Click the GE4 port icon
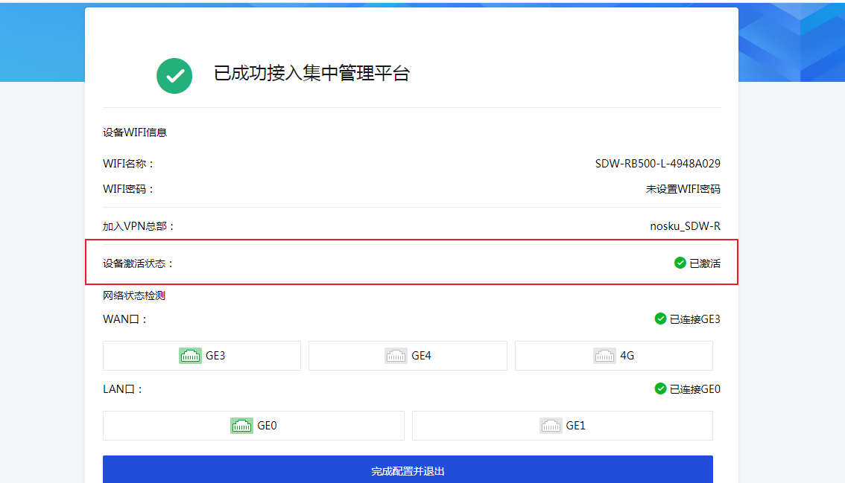The height and width of the screenshot is (483, 845). 396,356
